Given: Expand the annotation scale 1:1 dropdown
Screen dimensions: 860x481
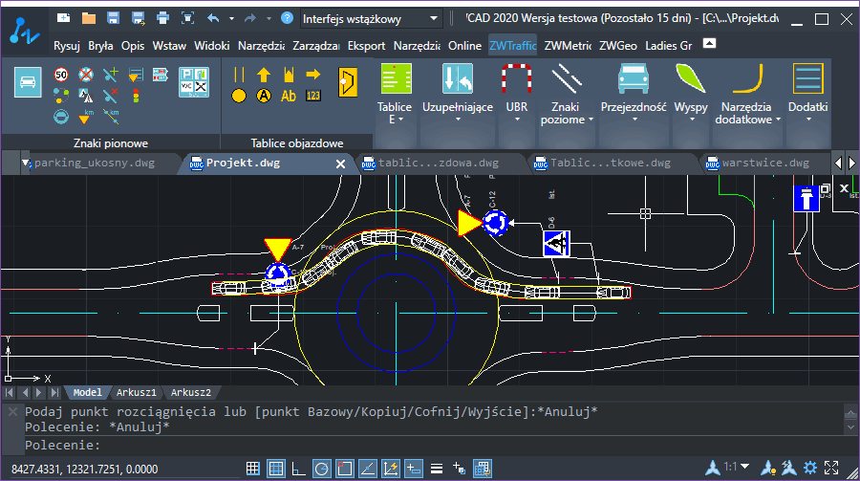Looking at the screenshot, I should [x=744, y=467].
